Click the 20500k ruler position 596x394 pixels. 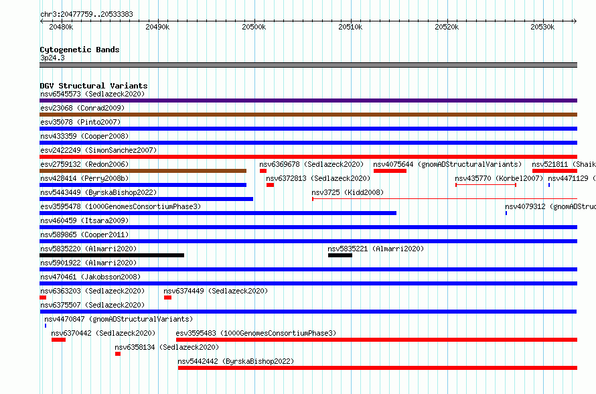(x=254, y=27)
